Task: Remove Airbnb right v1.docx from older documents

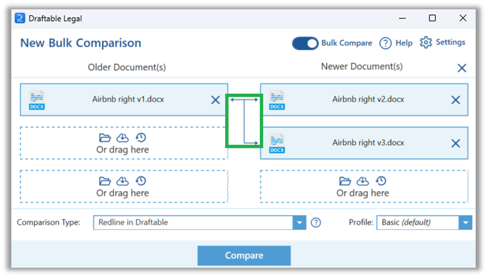Action: click(x=215, y=100)
